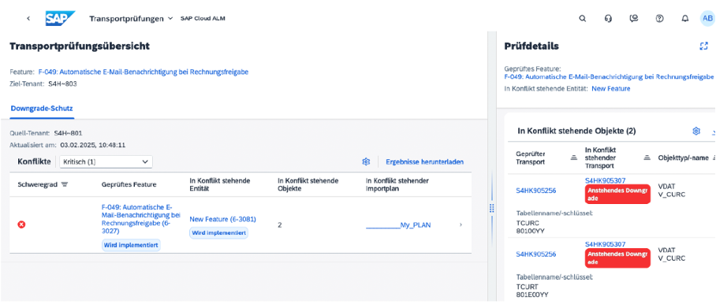This screenshot has width=716, height=304.
Task: Open S4HK905256 link in the TCURC row
Action: coord(536,191)
